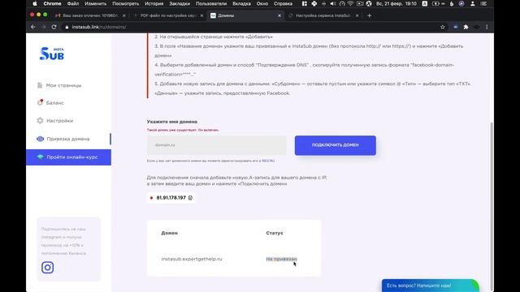Open the Chrome extensions puzzle icon
Image resolution: width=520 pixels, height=292 pixels.
[x=466, y=27]
